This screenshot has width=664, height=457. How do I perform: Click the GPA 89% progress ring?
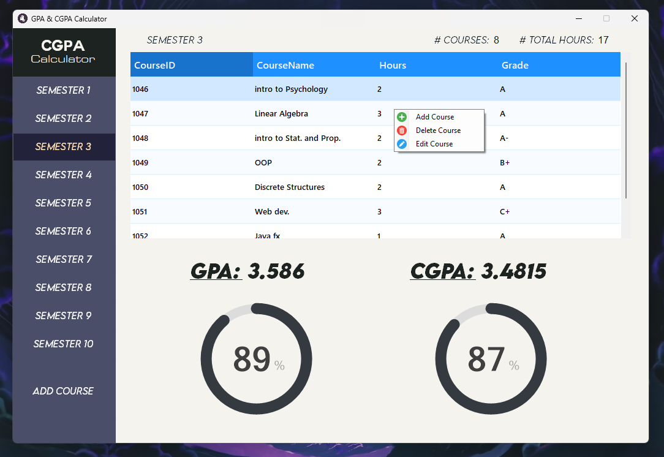pyautogui.click(x=256, y=358)
